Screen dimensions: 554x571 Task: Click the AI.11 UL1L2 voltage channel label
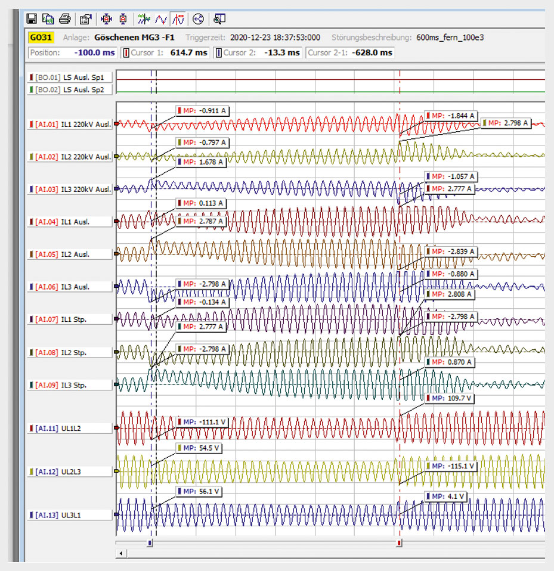[x=70, y=428]
